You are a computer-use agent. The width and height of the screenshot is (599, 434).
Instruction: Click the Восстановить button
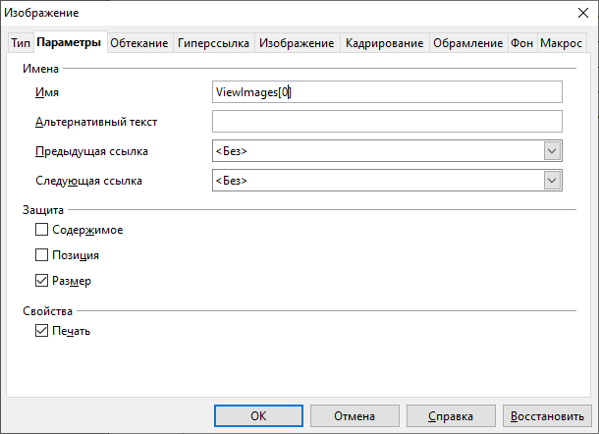coord(547,416)
